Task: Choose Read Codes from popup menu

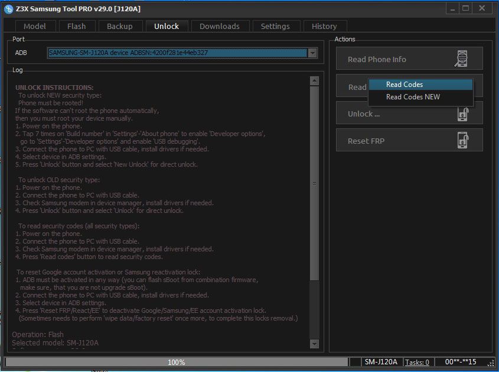Action: point(420,85)
